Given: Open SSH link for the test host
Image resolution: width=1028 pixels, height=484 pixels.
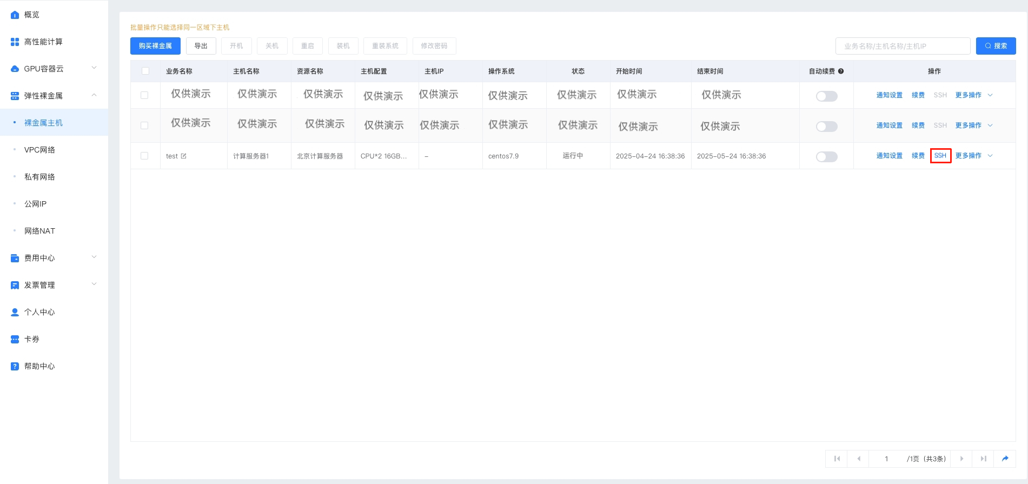Looking at the screenshot, I should click(940, 156).
